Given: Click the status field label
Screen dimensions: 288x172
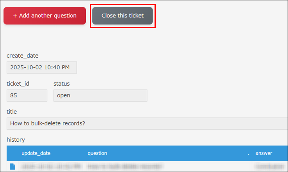Looking at the screenshot, I should click(62, 84).
